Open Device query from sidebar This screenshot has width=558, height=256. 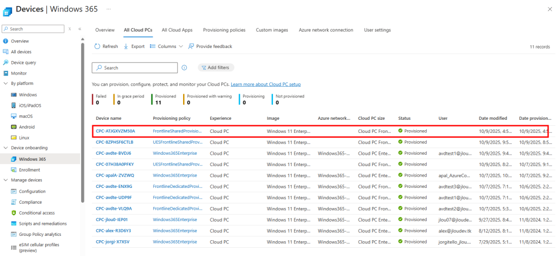23,63
